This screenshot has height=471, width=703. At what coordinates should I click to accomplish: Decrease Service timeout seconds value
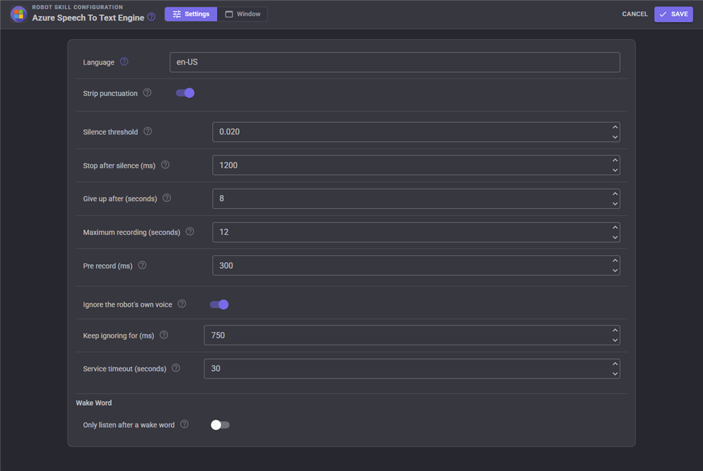[x=615, y=374]
